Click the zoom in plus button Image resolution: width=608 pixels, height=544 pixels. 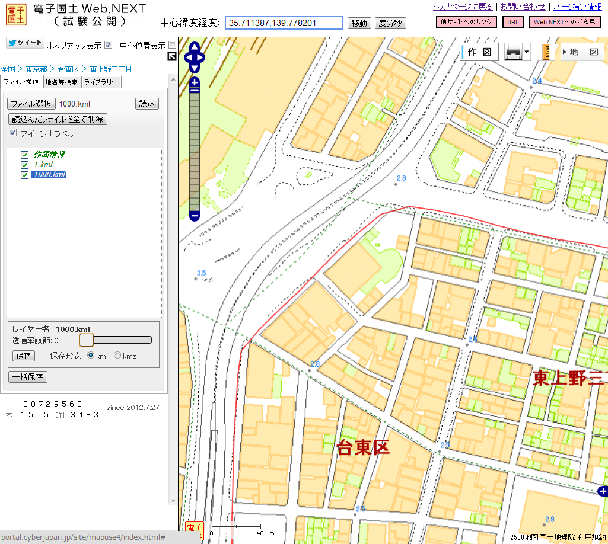(194, 82)
